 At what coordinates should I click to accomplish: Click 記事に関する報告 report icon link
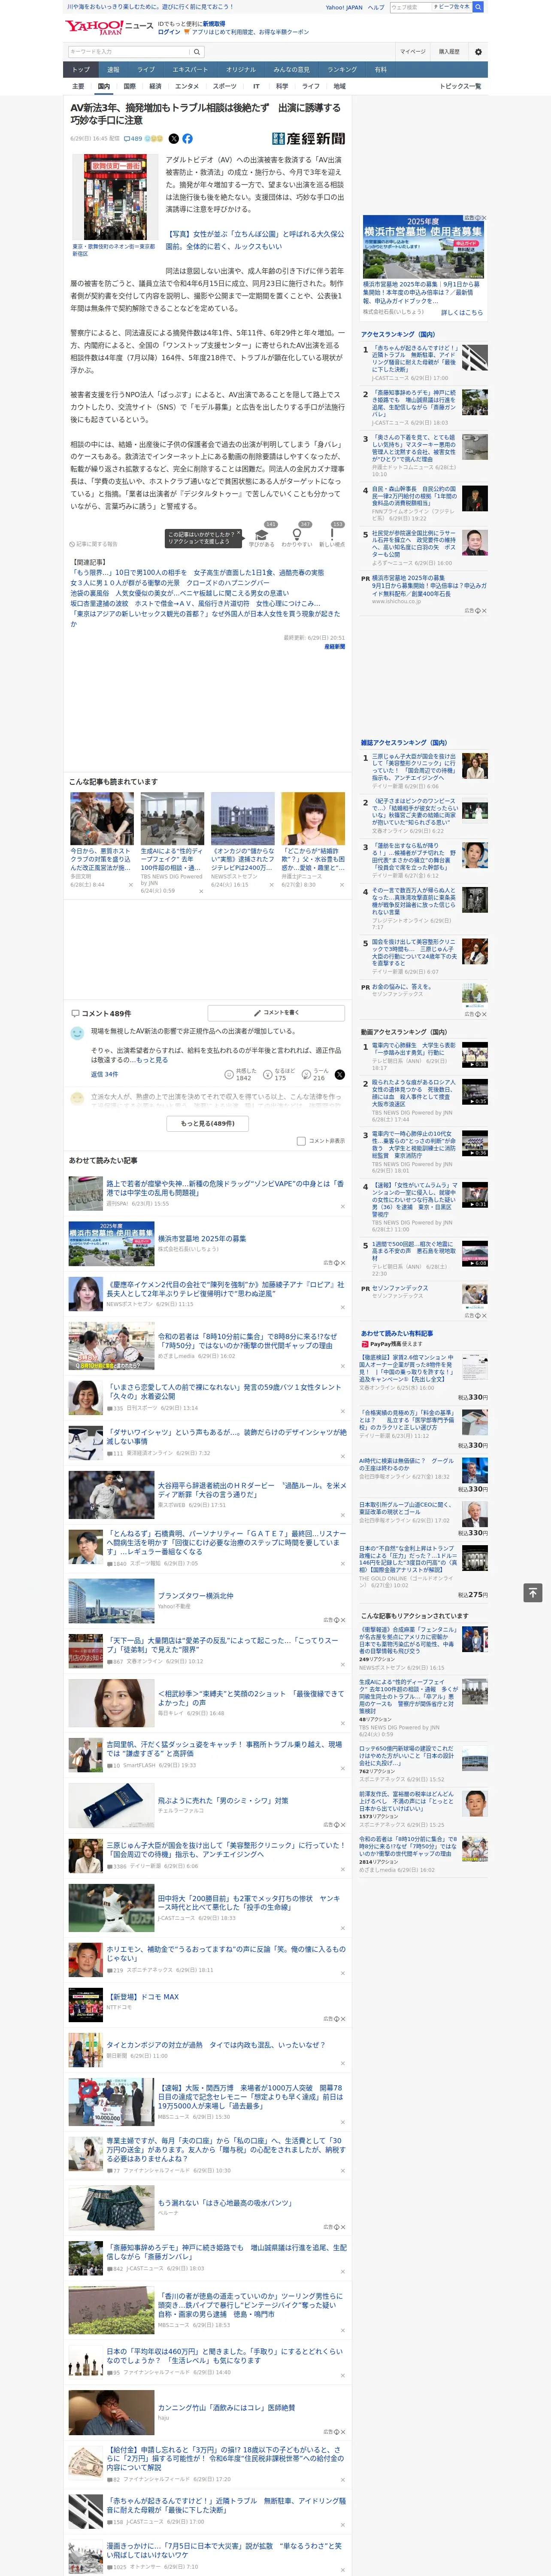tap(94, 544)
